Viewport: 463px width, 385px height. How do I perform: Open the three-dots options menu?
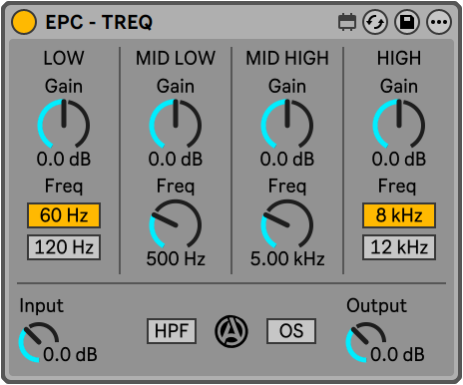coord(439,22)
